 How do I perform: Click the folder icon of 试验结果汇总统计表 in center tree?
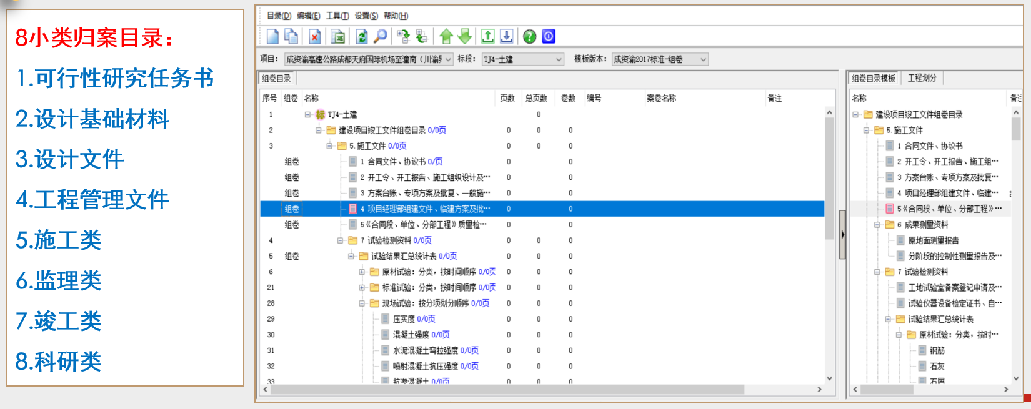coord(364,256)
